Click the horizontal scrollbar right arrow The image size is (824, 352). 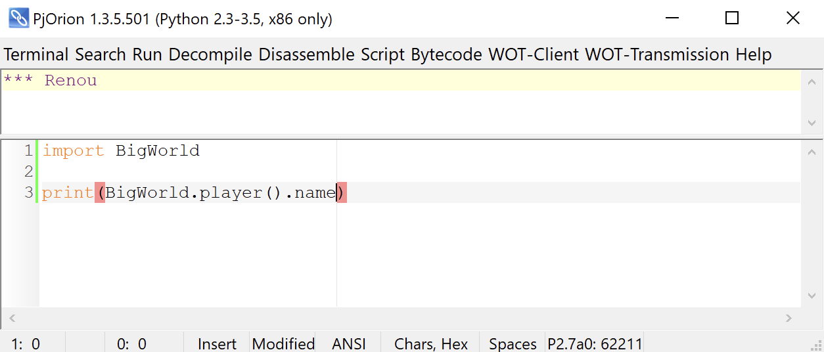point(789,319)
